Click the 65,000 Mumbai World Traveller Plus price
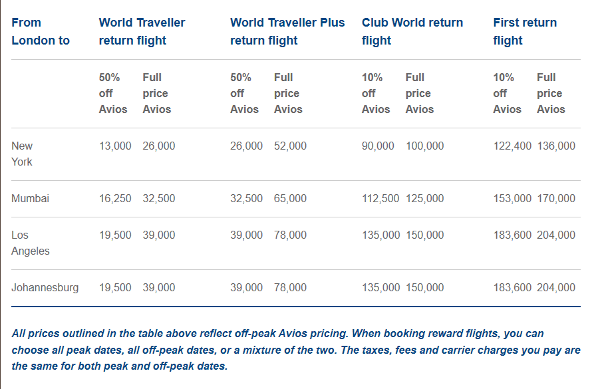Image resolution: width=596 pixels, height=389 pixels. [x=290, y=198]
